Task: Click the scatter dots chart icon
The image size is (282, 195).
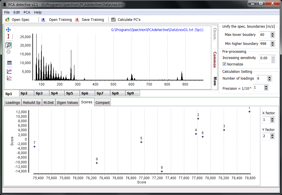Action: click(x=9, y=71)
